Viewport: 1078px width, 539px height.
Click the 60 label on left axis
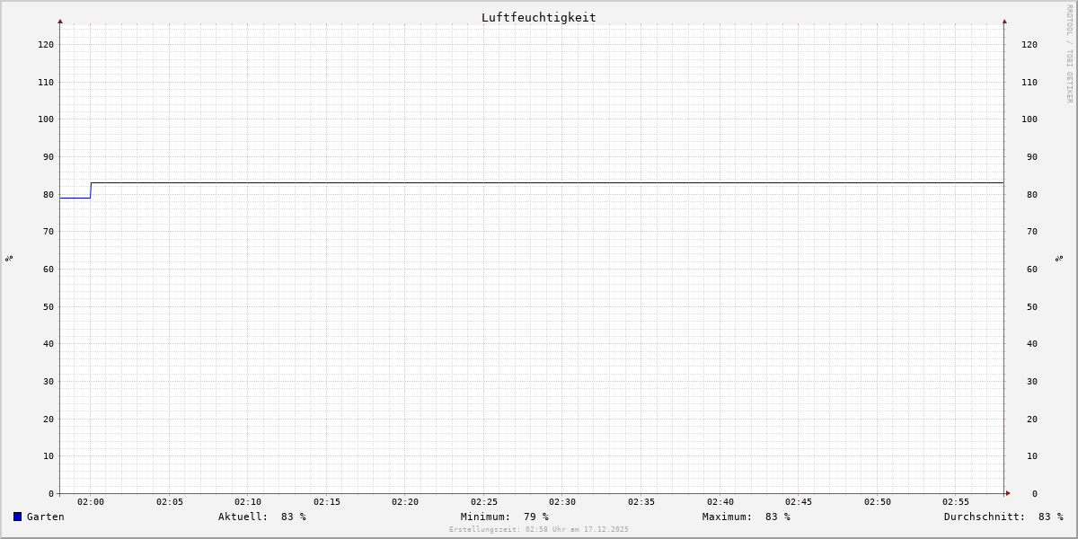[49, 269]
